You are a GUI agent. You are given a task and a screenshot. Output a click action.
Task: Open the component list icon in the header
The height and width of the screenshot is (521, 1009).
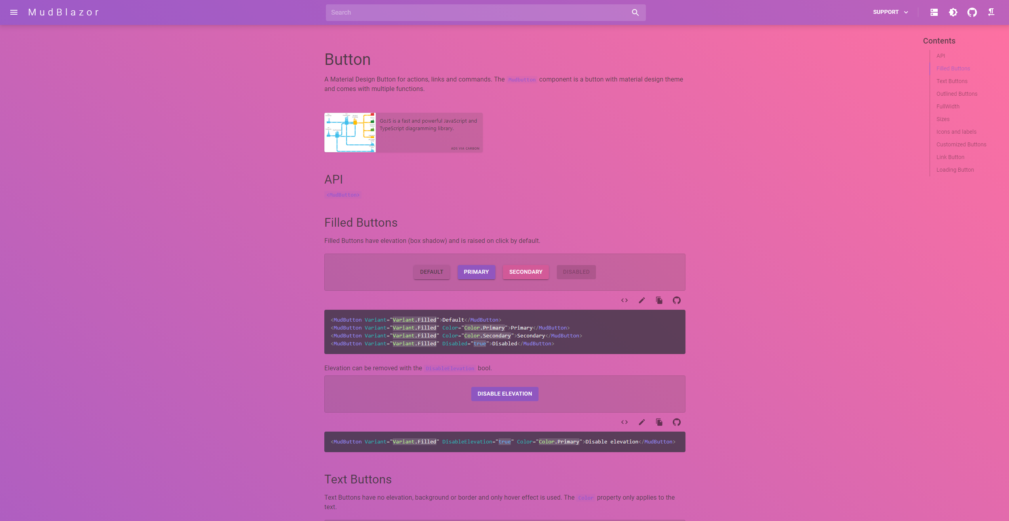pos(934,12)
